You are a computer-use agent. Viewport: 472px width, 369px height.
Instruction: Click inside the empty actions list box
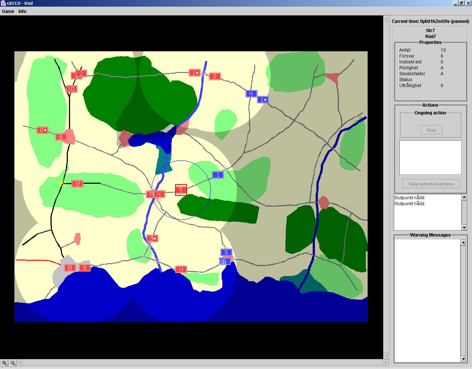430,158
